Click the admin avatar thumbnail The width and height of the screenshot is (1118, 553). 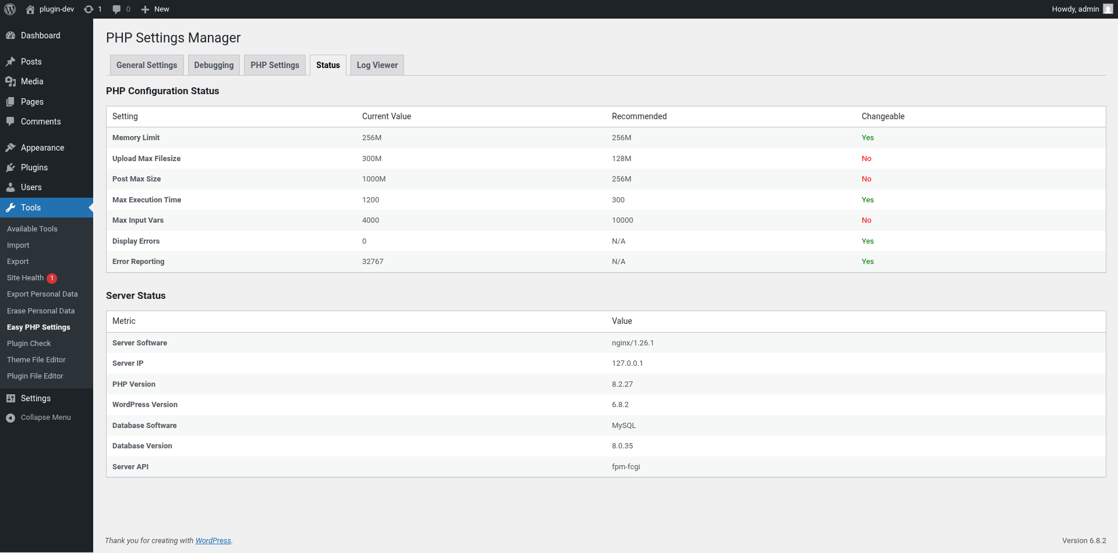coord(1108,9)
